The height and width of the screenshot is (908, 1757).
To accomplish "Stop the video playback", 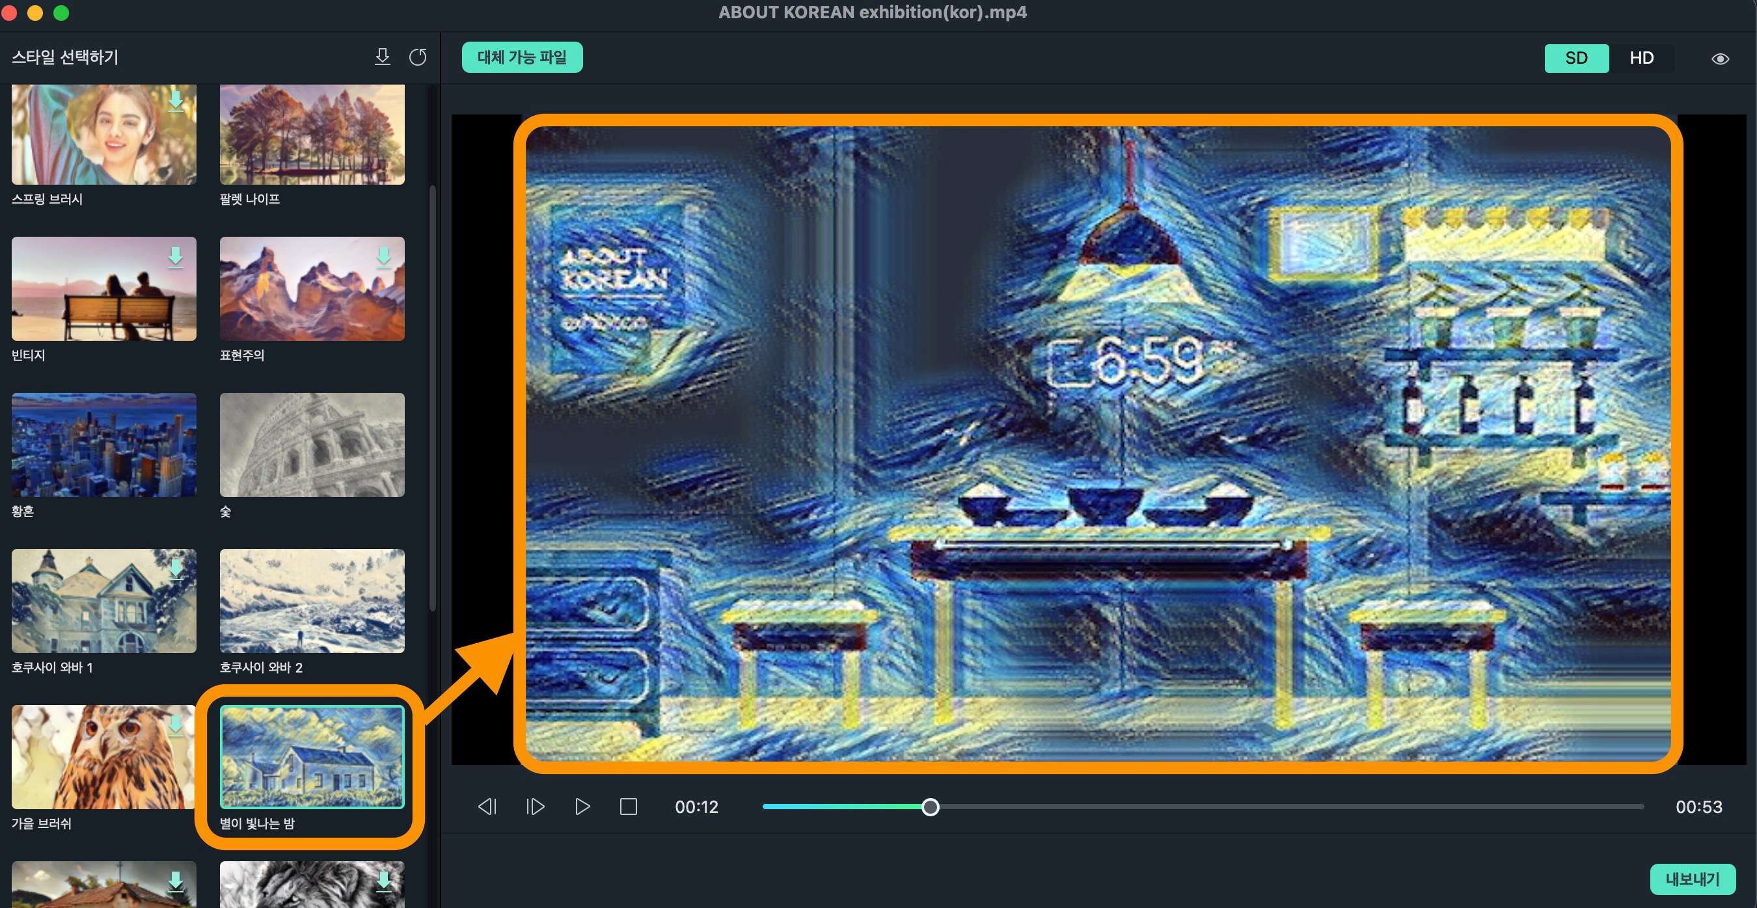I will coord(628,807).
